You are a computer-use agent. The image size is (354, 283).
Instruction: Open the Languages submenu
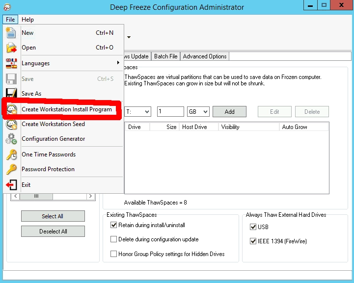pos(63,63)
